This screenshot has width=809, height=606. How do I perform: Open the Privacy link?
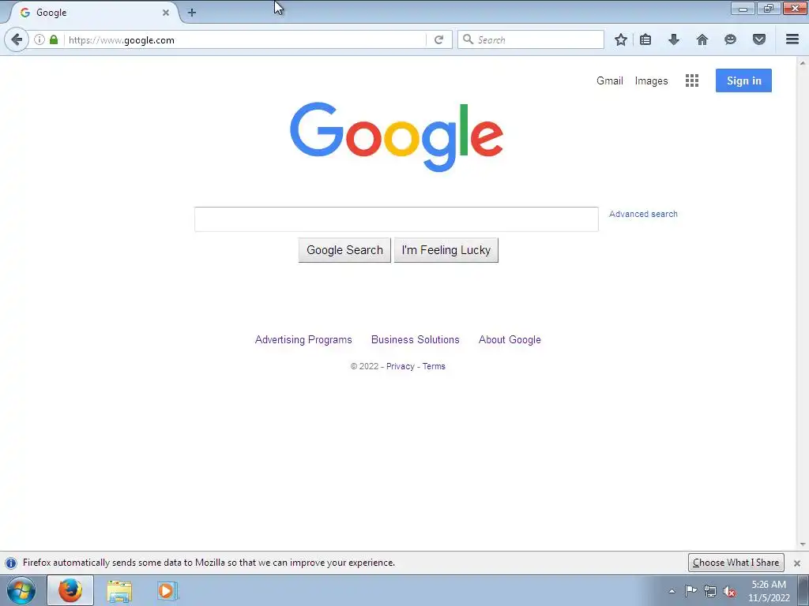coord(401,366)
